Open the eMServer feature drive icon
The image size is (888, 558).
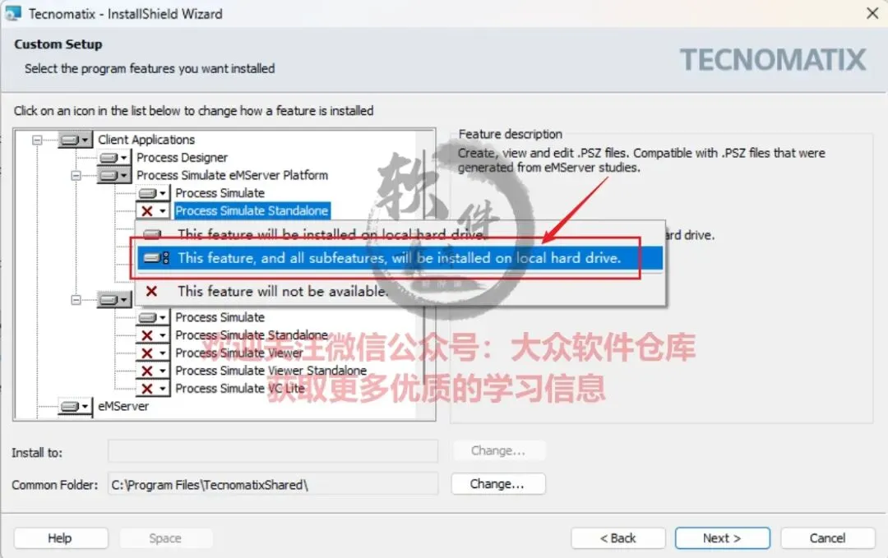click(x=76, y=406)
